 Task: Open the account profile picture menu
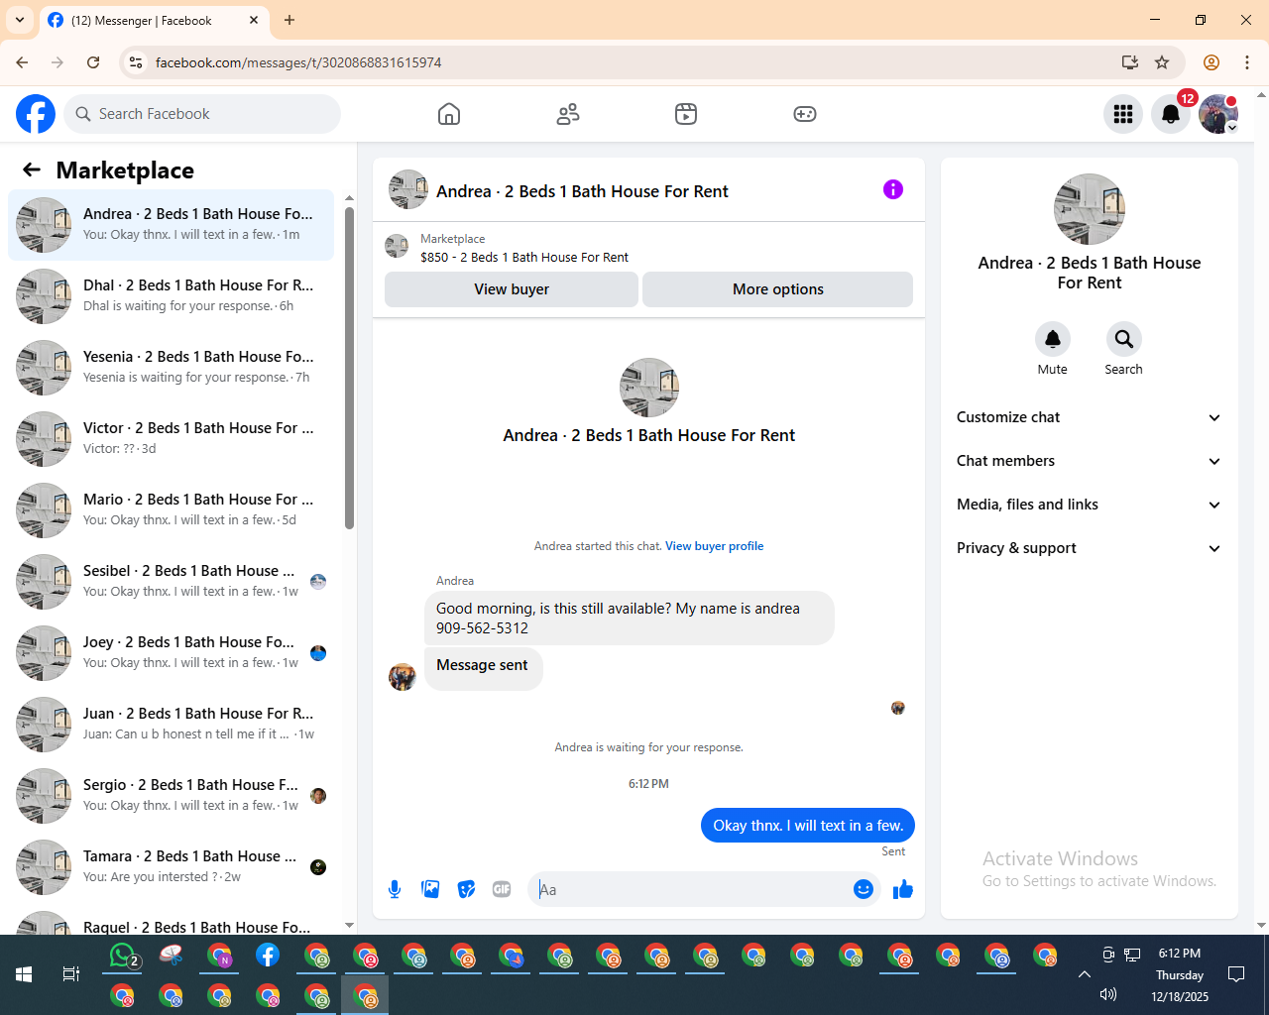point(1218,114)
